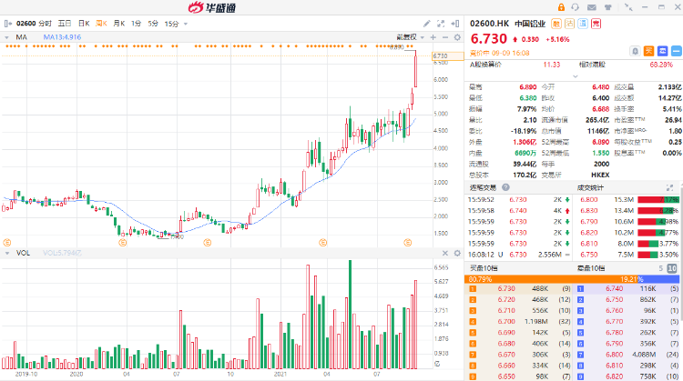Screen dimensions: 683x381
Task: Click the orange 买 buy button
Action: pos(648,51)
